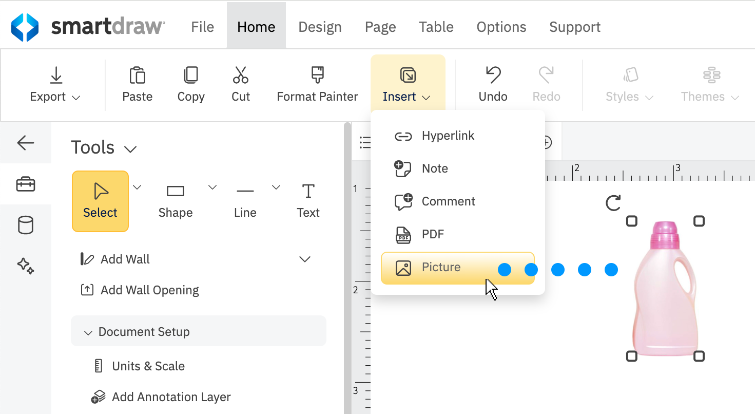Open the database cylinder sidebar icon
Screen dimensions: 755x414
[x=26, y=225]
